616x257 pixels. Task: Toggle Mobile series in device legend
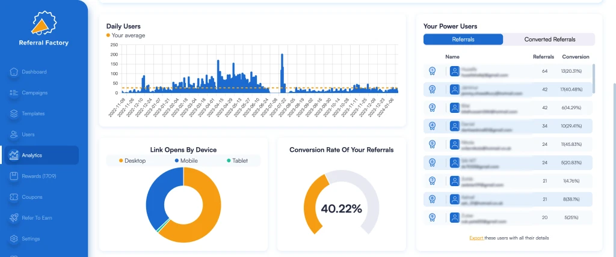pyautogui.click(x=186, y=161)
